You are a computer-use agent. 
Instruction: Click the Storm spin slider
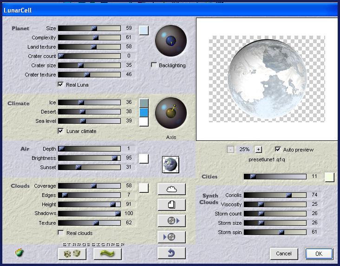[275, 232]
